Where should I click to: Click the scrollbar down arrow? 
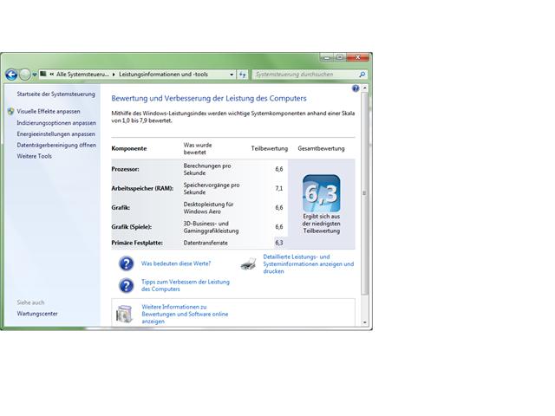pyautogui.click(x=364, y=322)
